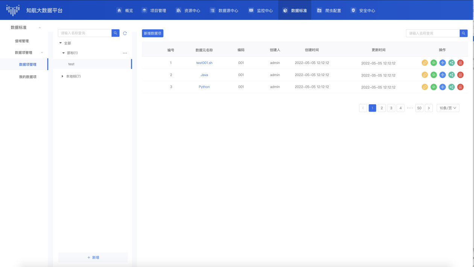Expand the 本地标(7) tree node
The width and height of the screenshot is (474, 267).
click(62, 76)
